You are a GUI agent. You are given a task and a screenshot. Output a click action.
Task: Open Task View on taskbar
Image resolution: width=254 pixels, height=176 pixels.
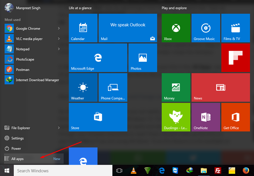(x=119, y=171)
